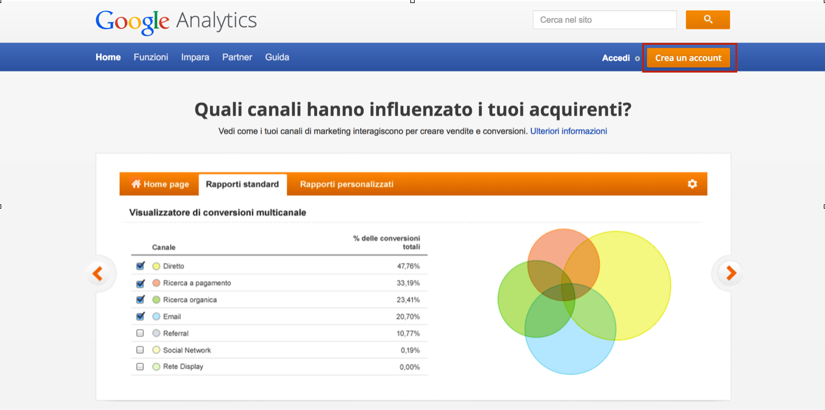The width and height of the screenshot is (825, 410).
Task: Enable the Rete Display checkbox
Action: pos(140,366)
